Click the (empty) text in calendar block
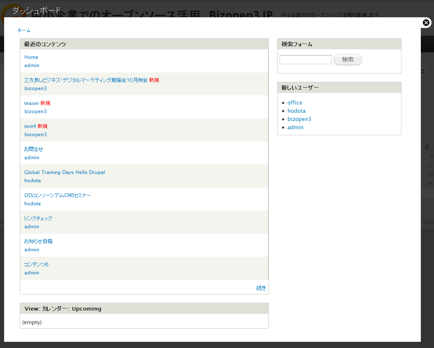The height and width of the screenshot is (348, 434). tap(32, 322)
